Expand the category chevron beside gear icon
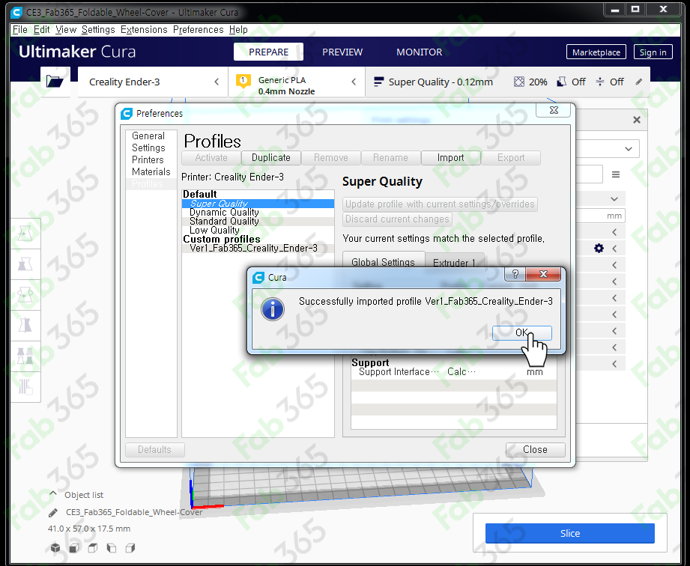The image size is (690, 566). click(x=614, y=249)
